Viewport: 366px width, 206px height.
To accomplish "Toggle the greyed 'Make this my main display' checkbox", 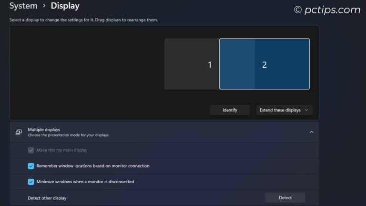I will click(x=31, y=150).
